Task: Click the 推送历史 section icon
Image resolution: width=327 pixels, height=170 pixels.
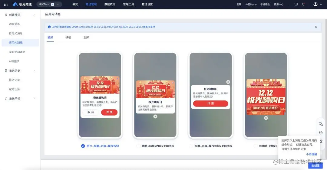Action: (6, 70)
